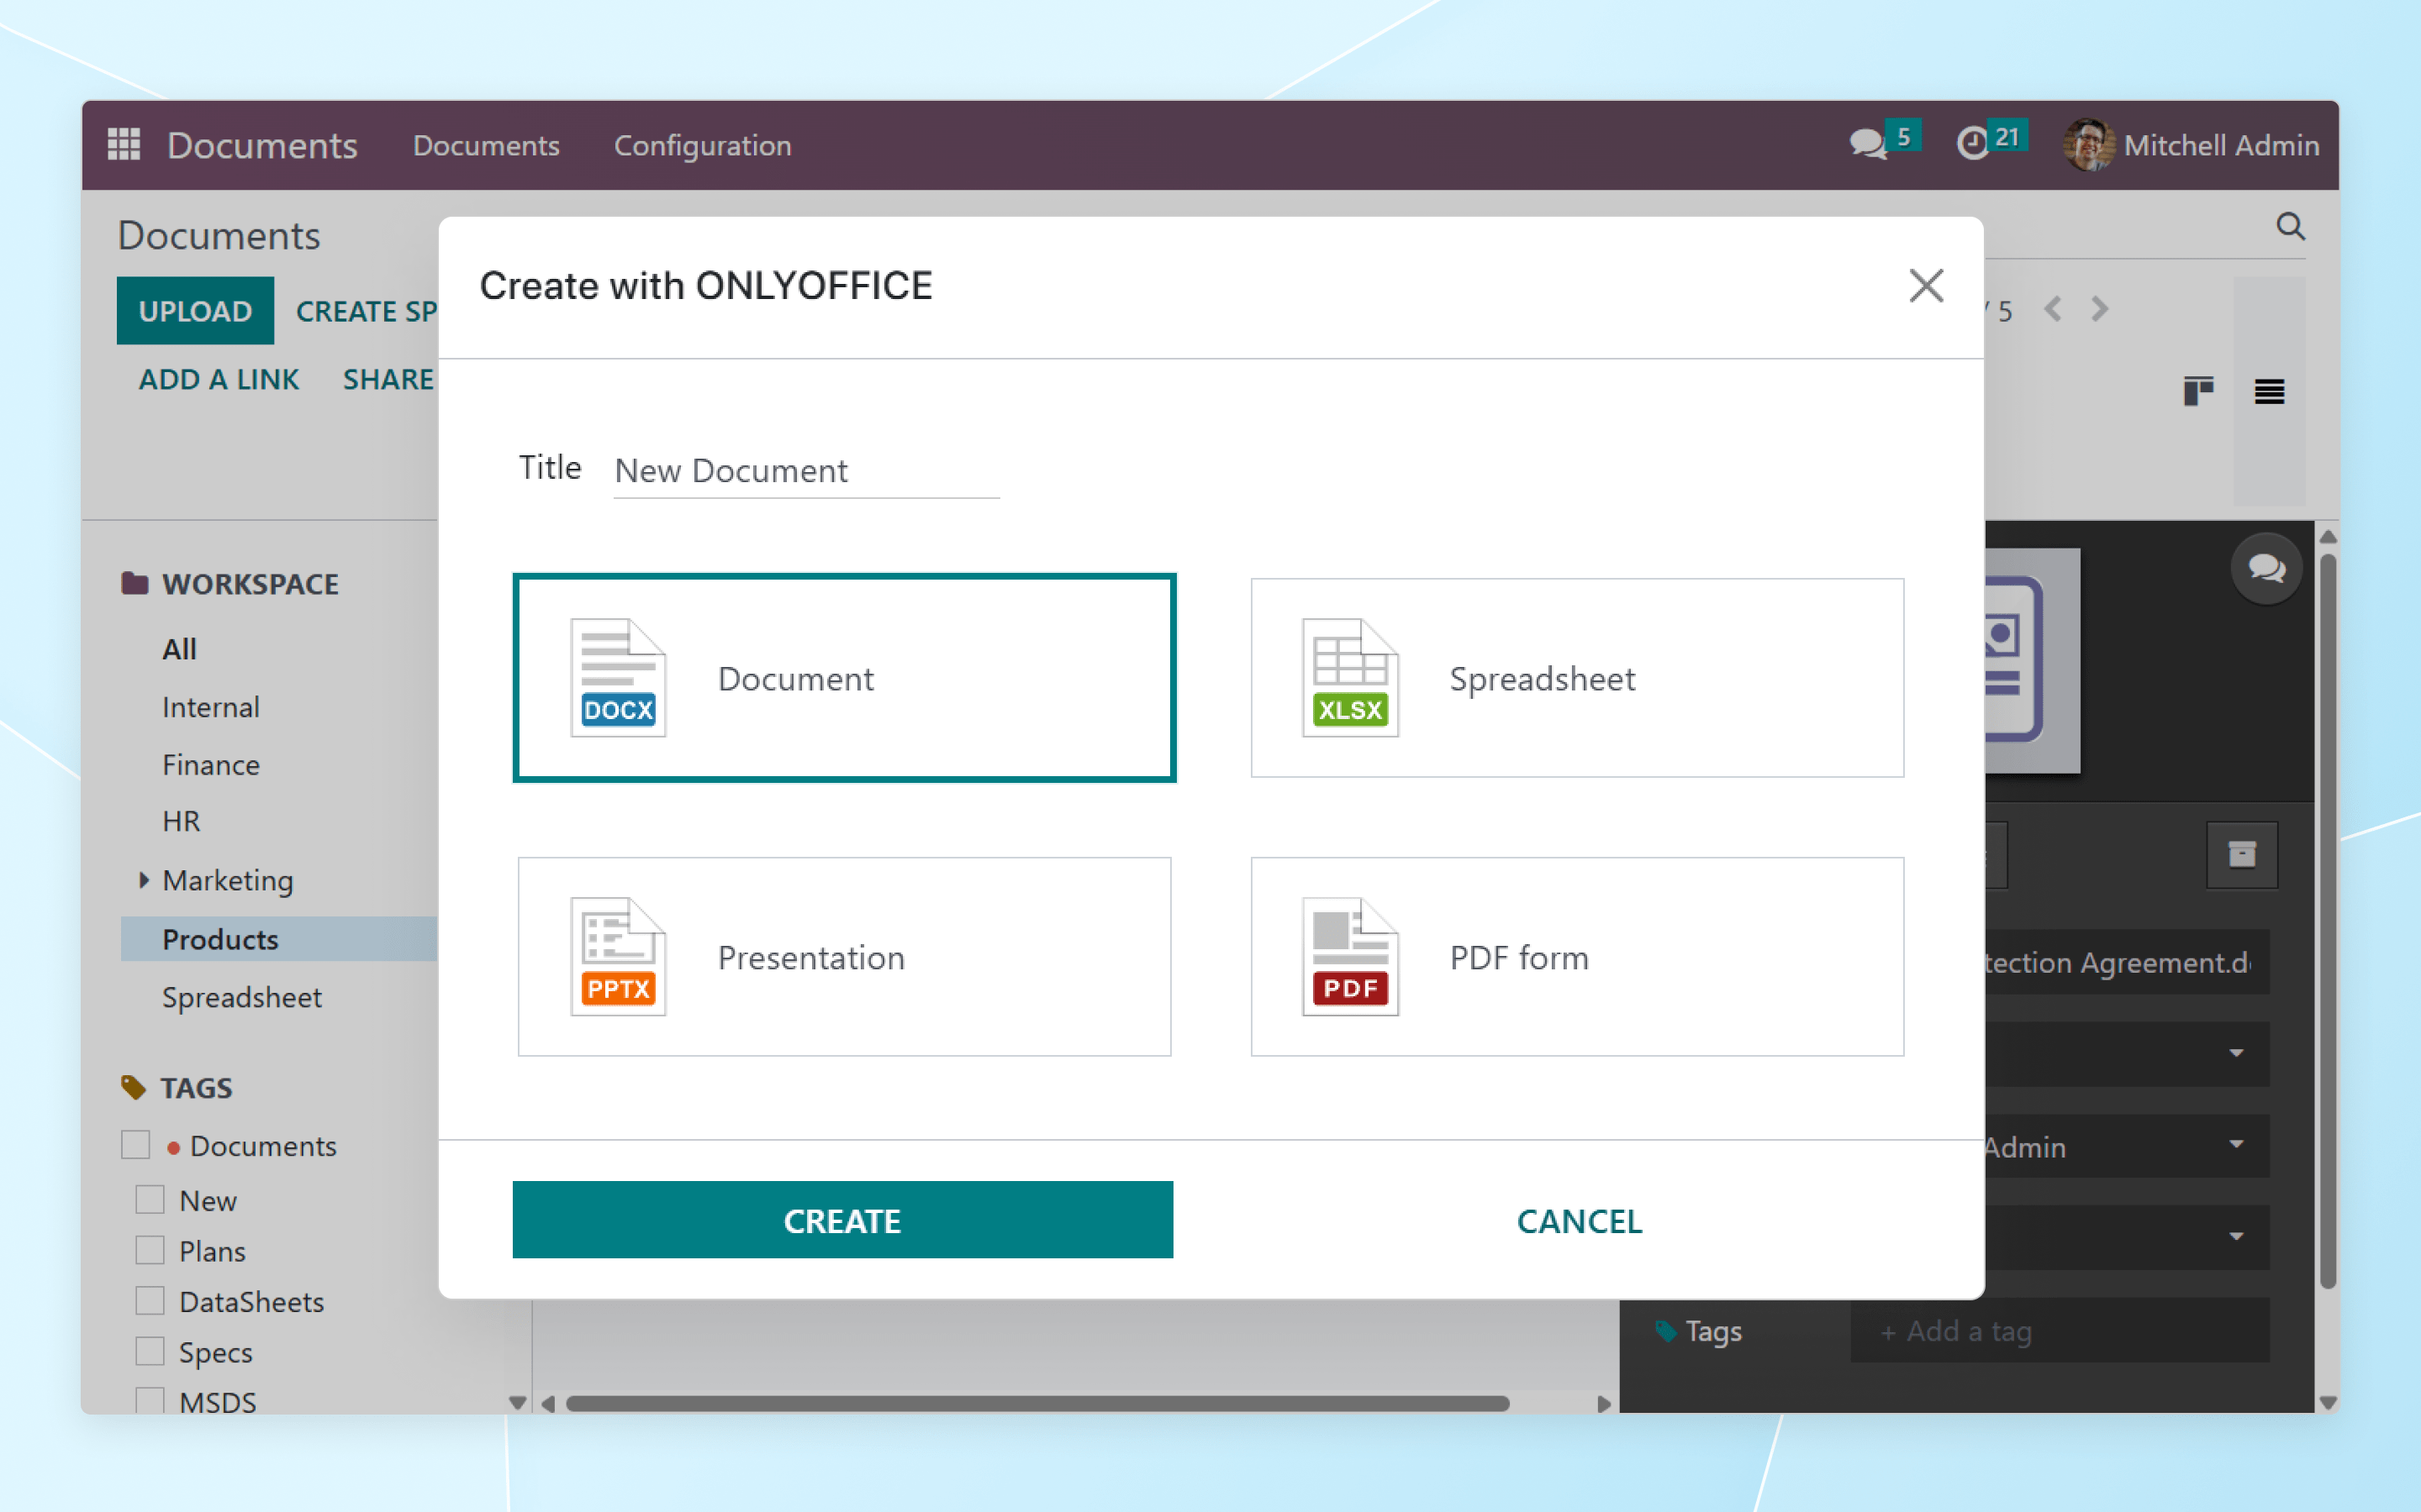Open the Configuration menu
The height and width of the screenshot is (1512, 2421).
tap(702, 146)
